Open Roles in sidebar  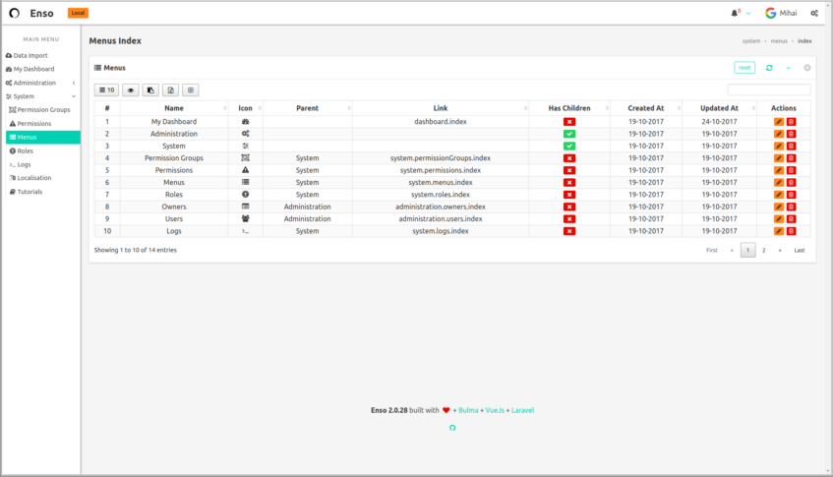[x=22, y=150]
